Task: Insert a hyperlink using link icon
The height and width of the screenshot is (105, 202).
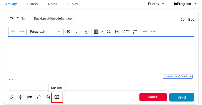Action: (x=86, y=32)
